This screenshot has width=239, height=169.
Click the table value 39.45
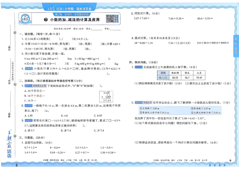click(199, 78)
